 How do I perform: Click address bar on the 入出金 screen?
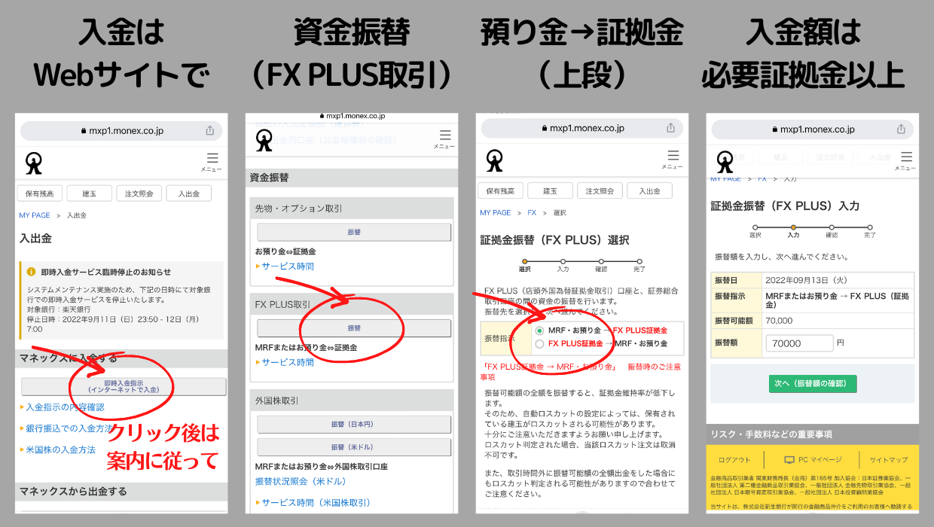coord(122,131)
